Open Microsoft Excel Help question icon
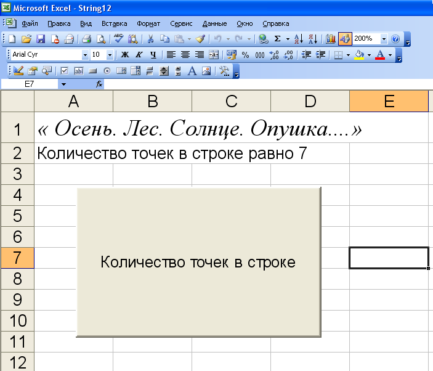The height and width of the screenshot is (371, 433). tap(395, 39)
